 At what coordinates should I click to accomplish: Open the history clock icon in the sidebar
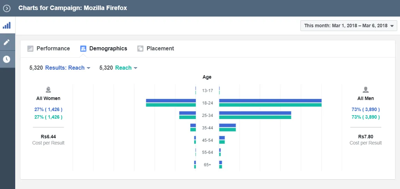(x=7, y=59)
